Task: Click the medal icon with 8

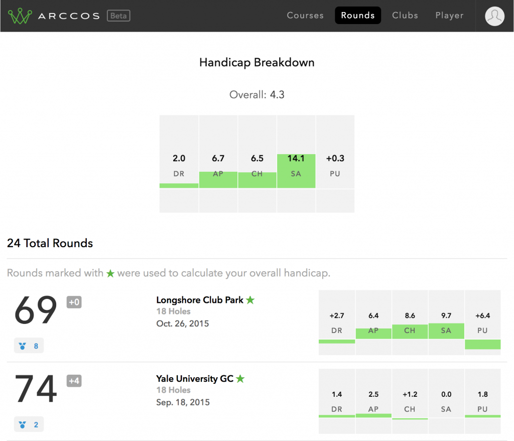Action: click(29, 346)
